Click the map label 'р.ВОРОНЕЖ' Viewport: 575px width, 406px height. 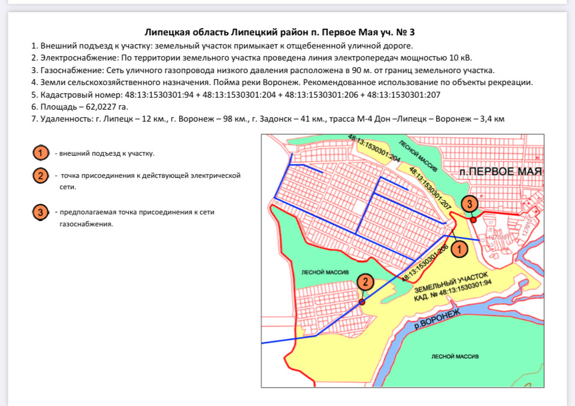(x=437, y=320)
